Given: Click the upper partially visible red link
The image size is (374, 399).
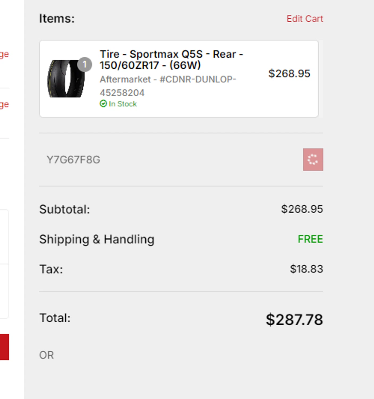Looking at the screenshot, I should tap(4, 54).
